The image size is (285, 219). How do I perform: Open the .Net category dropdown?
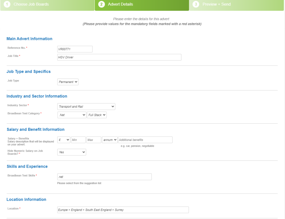(72, 115)
